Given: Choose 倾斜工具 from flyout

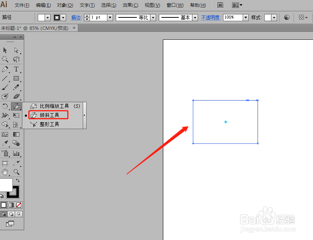Looking at the screenshot, I should [x=48, y=115].
